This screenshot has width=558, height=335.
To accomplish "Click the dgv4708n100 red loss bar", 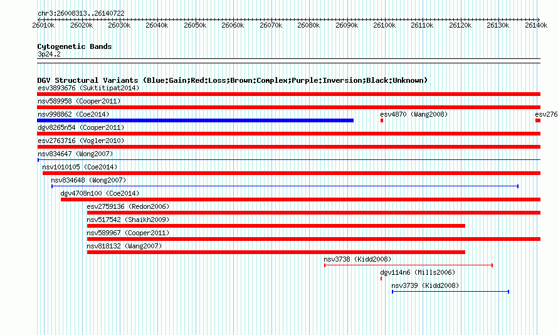I will click(x=301, y=199).
